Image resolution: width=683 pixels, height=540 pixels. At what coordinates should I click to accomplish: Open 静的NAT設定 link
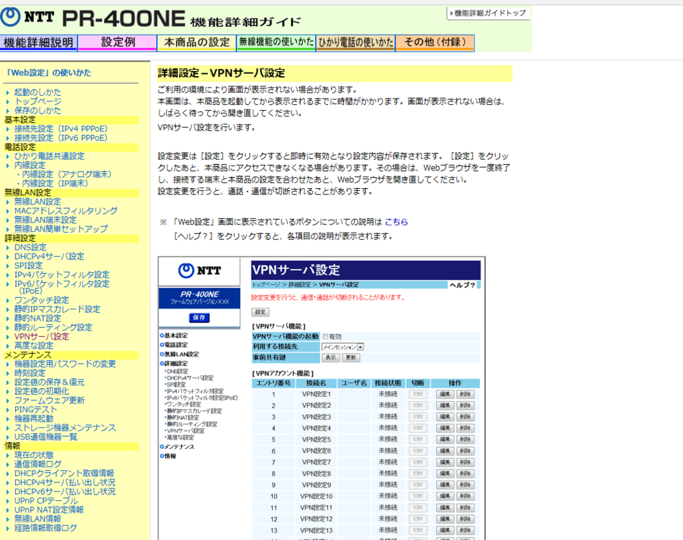click(38, 318)
